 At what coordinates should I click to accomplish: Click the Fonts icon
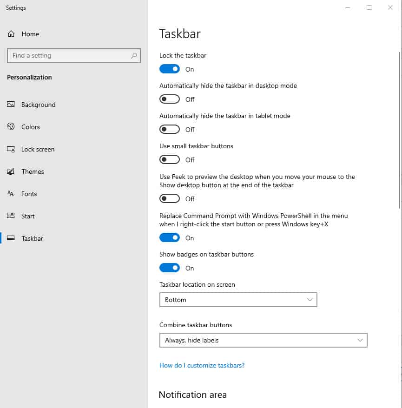[x=11, y=194]
